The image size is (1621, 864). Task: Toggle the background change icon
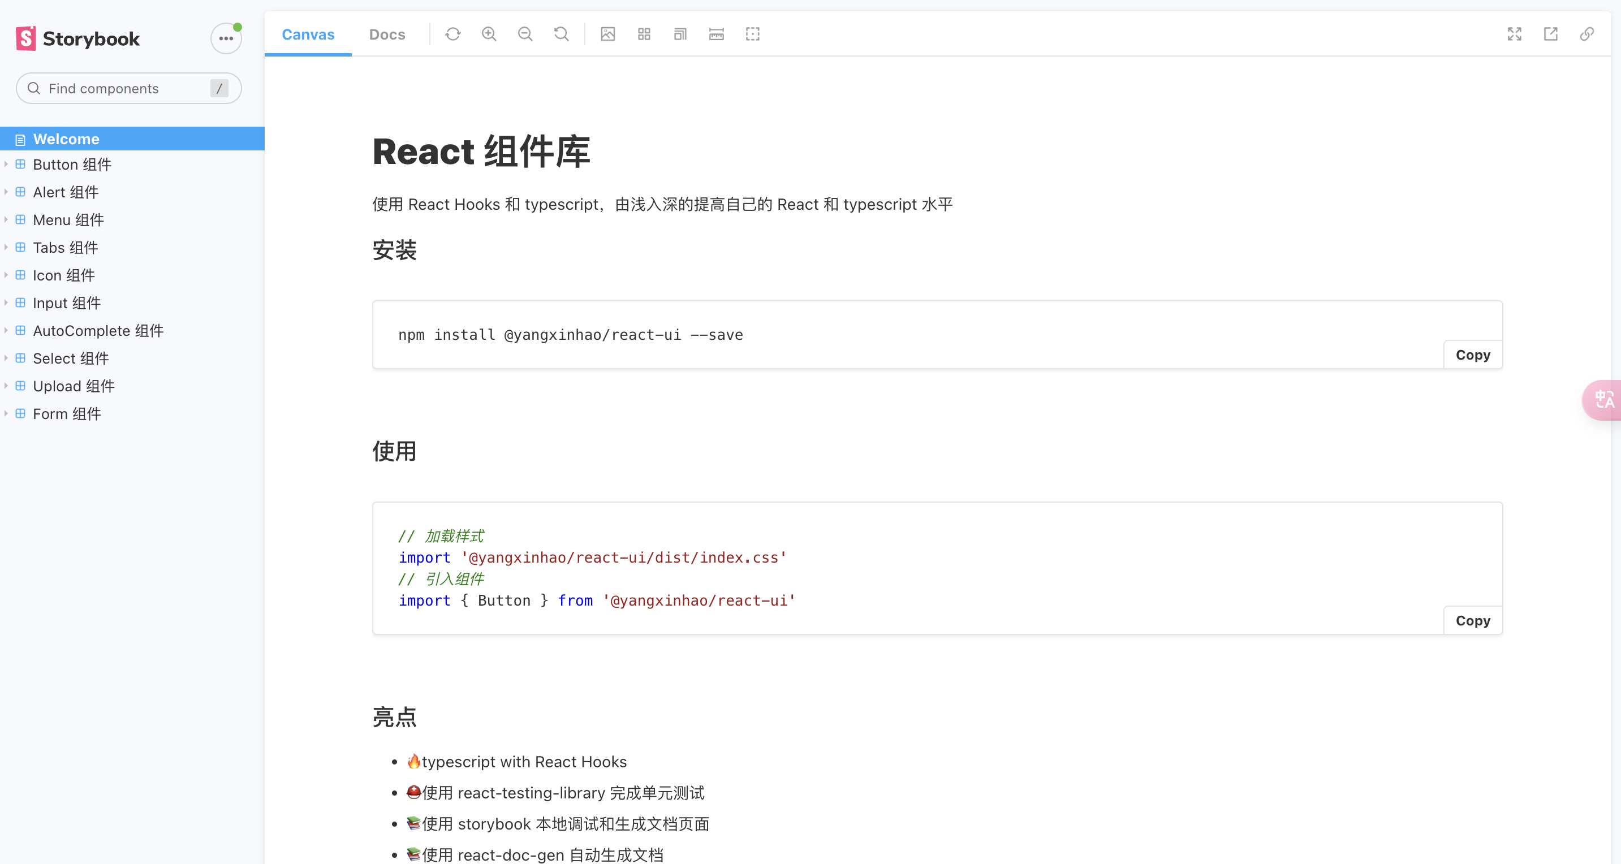coord(607,34)
